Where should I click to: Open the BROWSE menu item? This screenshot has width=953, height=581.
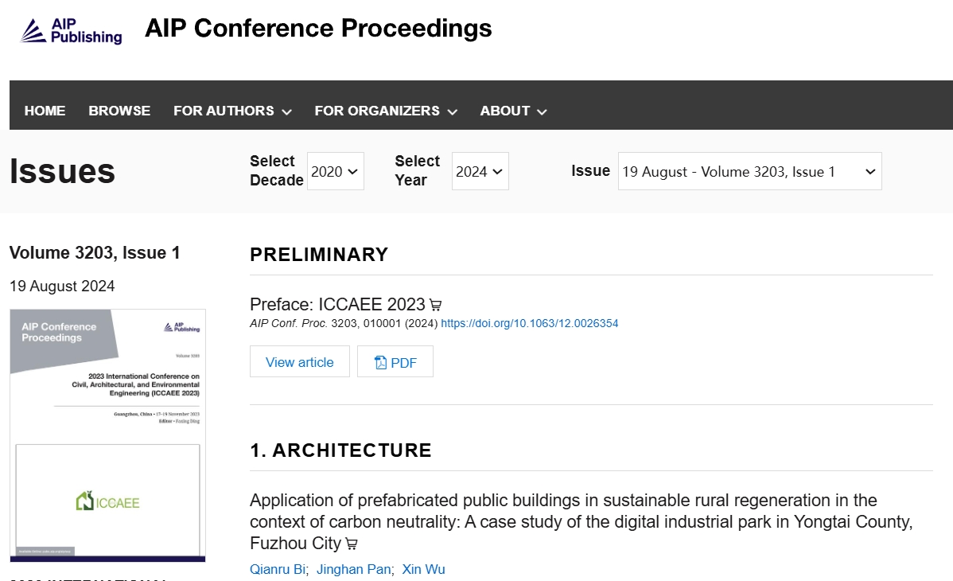click(x=119, y=111)
